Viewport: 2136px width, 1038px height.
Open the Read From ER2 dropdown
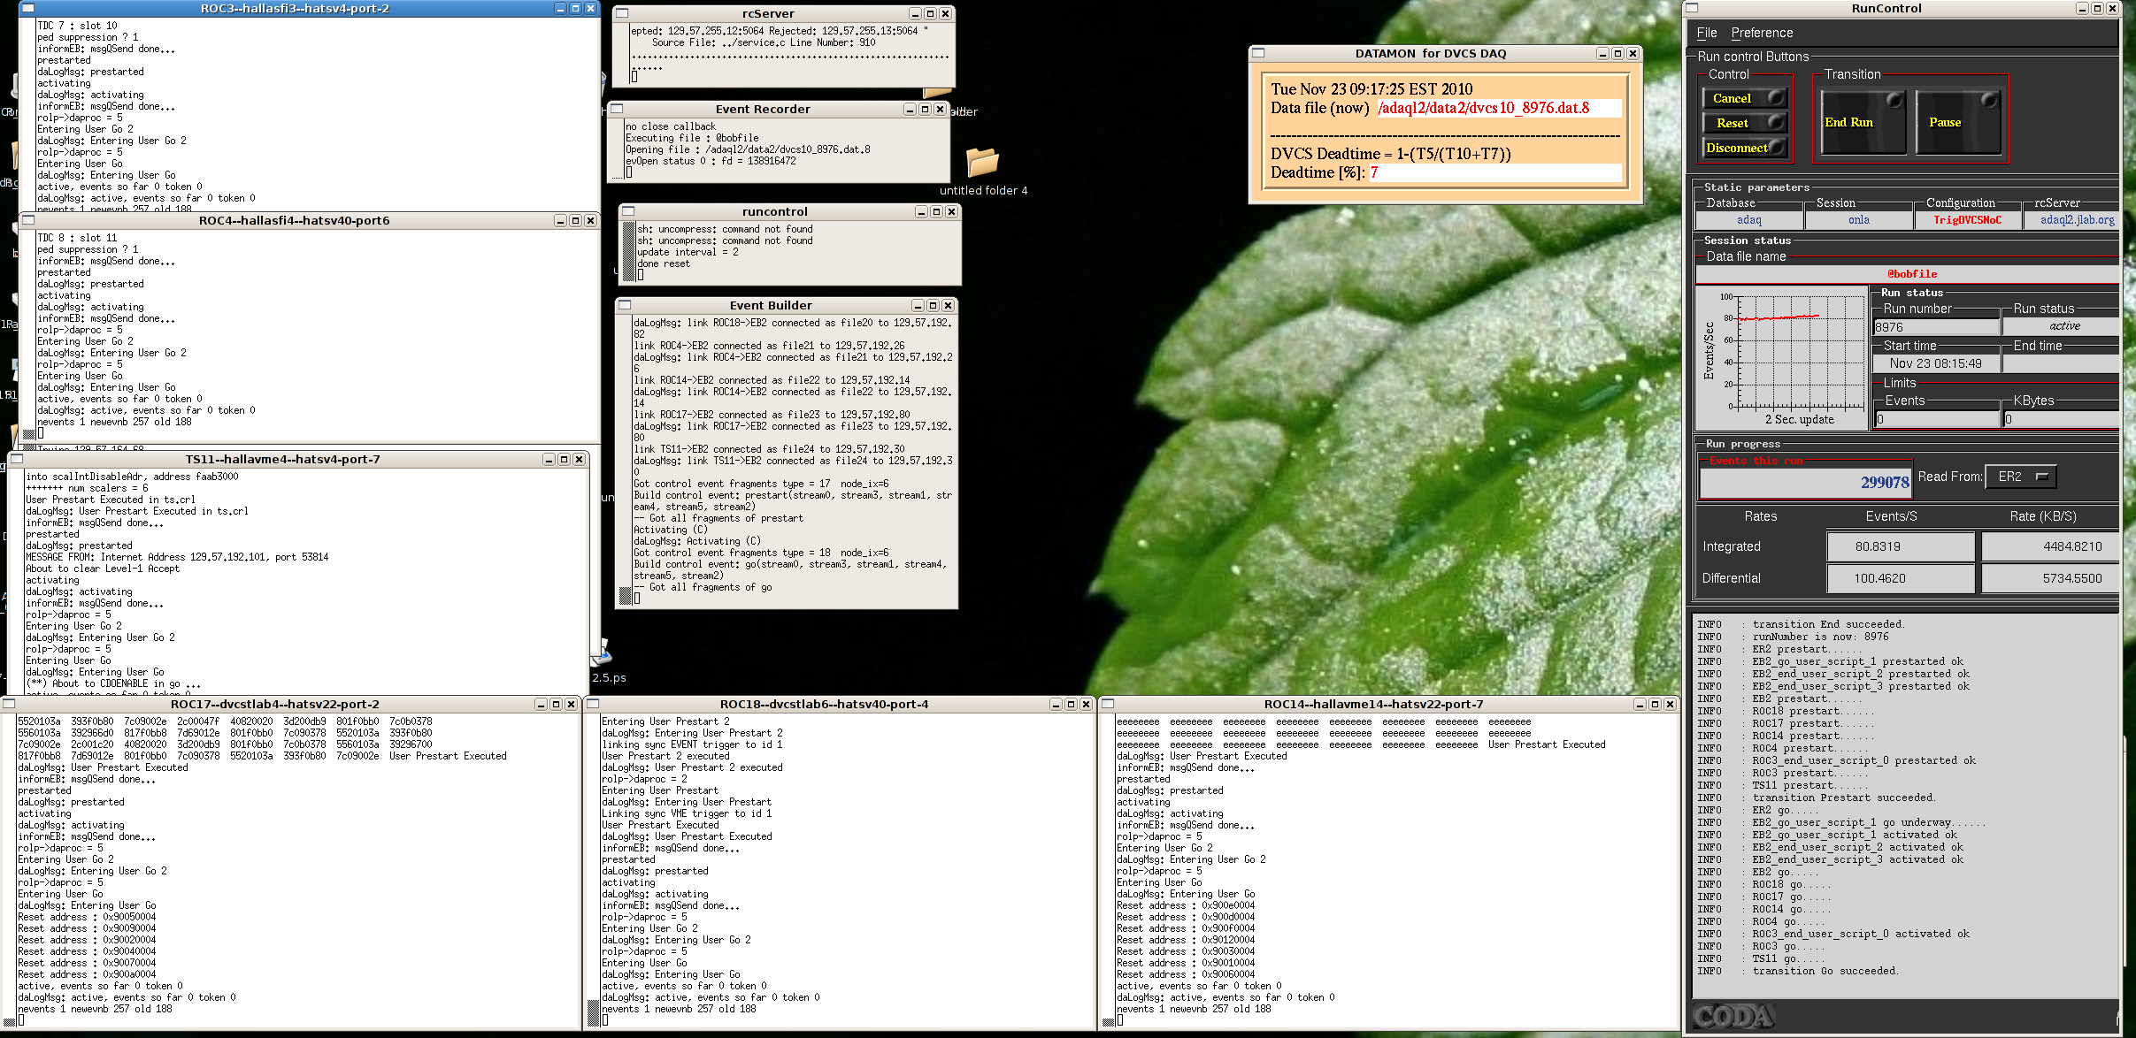(2021, 477)
